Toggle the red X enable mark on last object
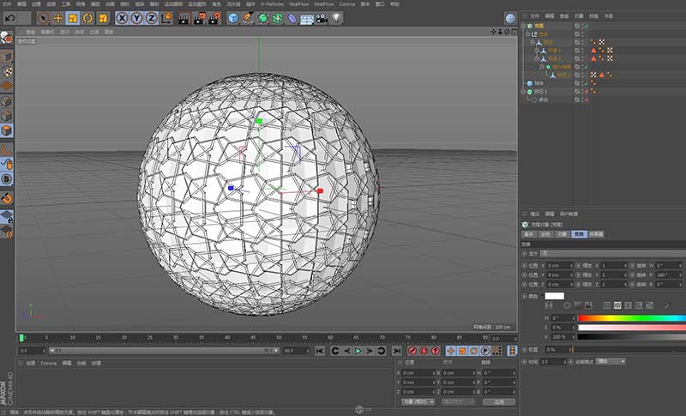The width and height of the screenshot is (686, 416). tap(586, 99)
